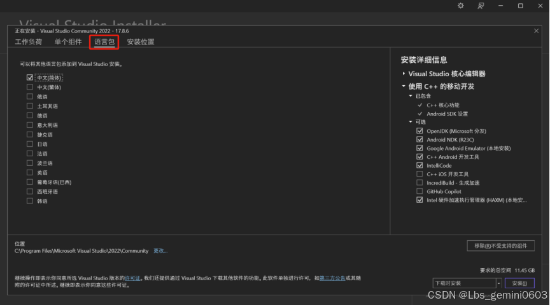Uncheck Intel 硬件加速执行管理器 (HAXM) component
The image size is (550, 305).
420,200
